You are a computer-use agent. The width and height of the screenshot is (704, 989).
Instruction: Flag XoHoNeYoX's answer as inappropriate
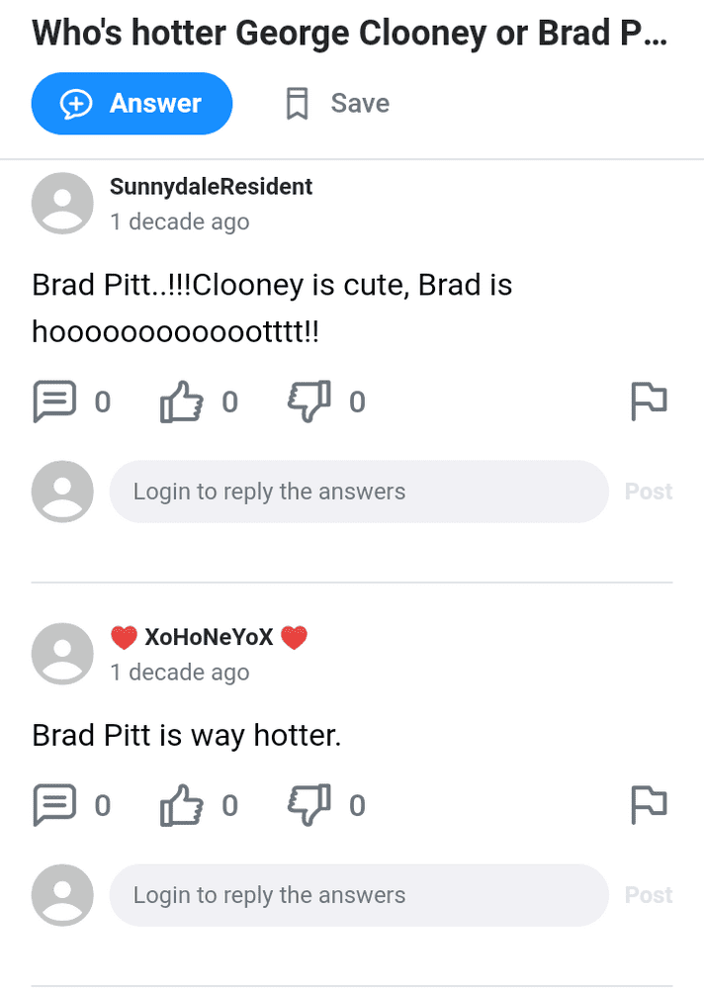(649, 805)
